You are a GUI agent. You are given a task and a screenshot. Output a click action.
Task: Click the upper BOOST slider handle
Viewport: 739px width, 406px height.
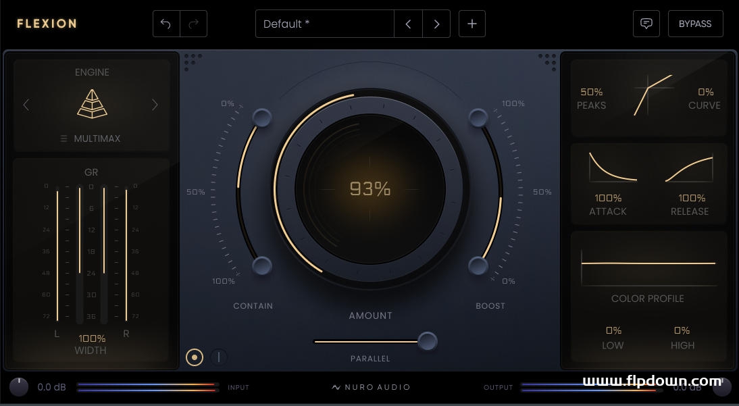(x=478, y=118)
